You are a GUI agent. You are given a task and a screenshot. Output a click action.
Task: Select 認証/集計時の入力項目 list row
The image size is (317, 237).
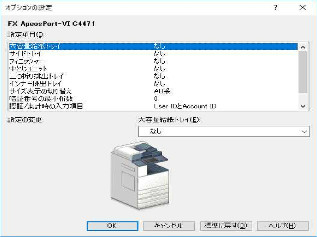coord(153,106)
